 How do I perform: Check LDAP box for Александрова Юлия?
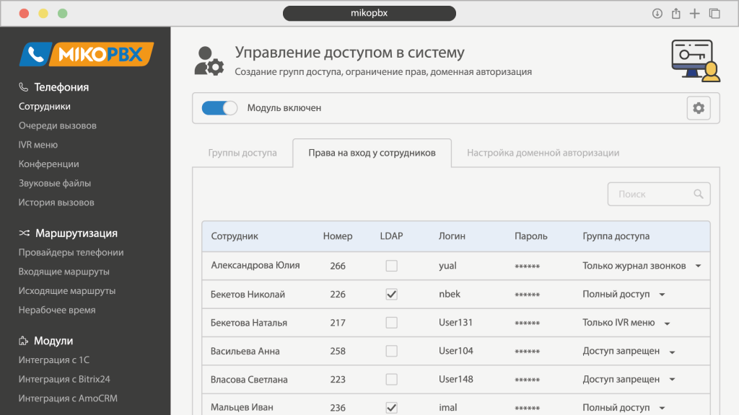(391, 266)
